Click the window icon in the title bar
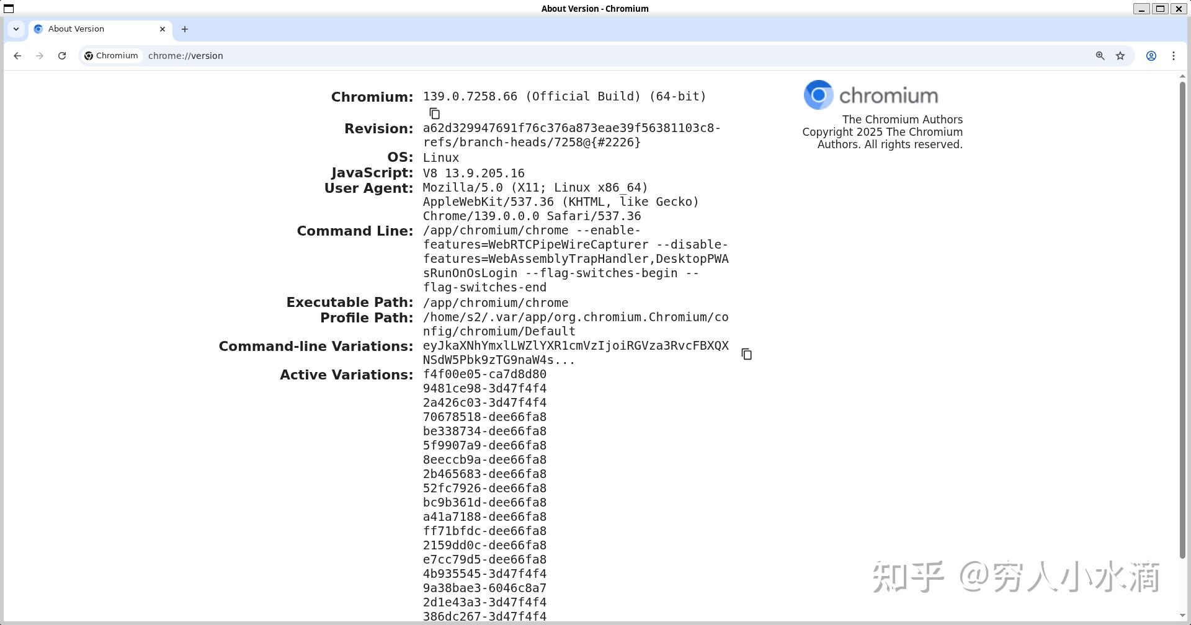1191x625 pixels. point(9,8)
